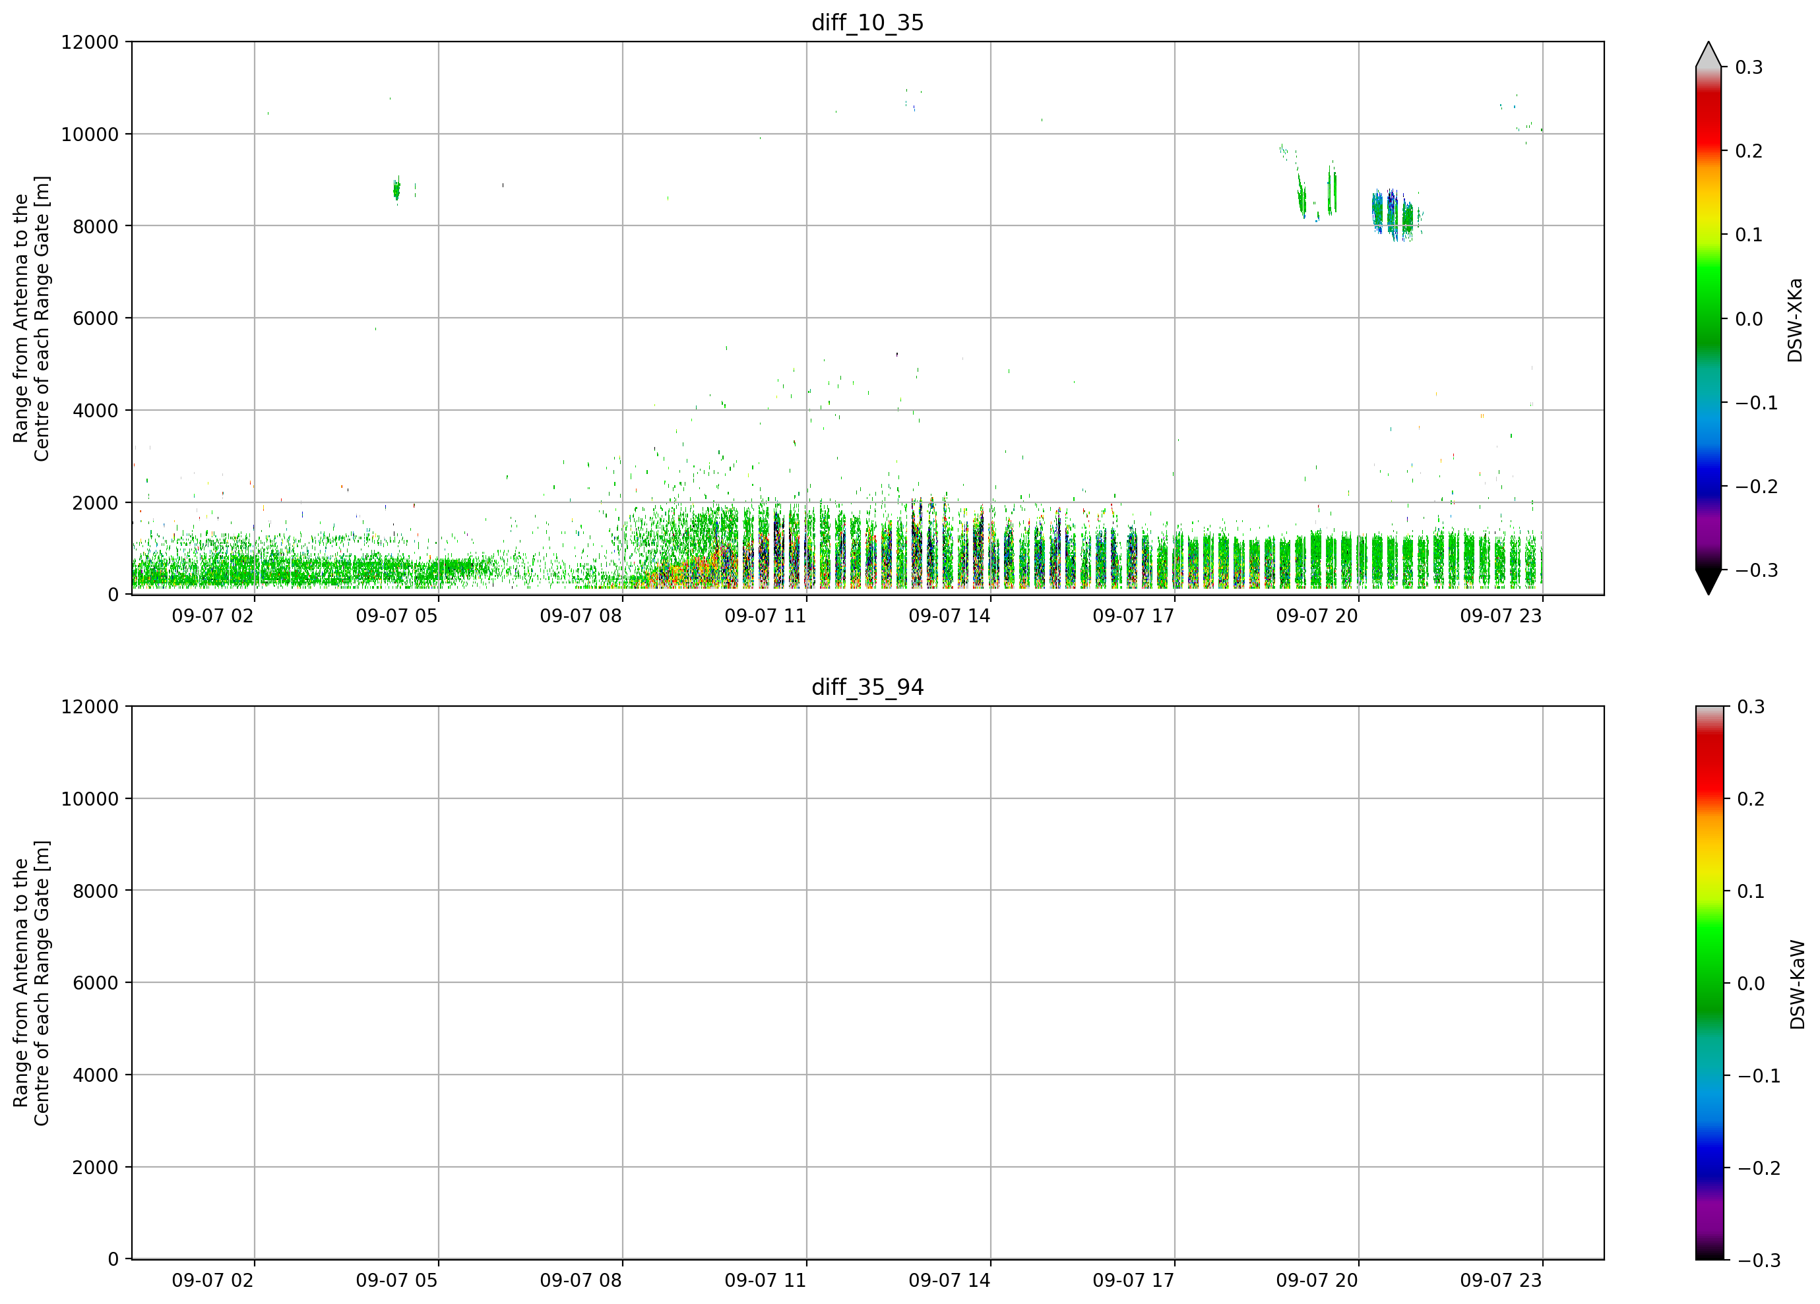
Task: Click the diff_35_94 plot title
Action: coord(867,688)
